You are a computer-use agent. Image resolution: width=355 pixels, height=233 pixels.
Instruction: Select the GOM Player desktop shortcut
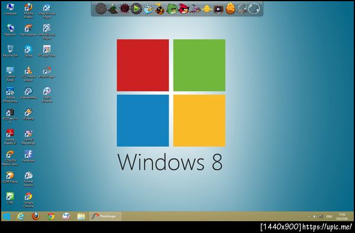10,177
